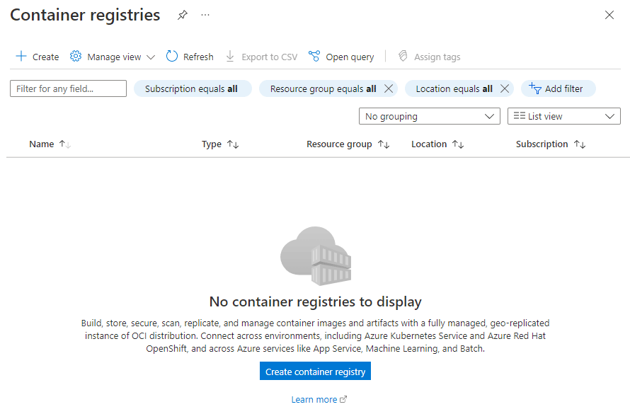Open the No grouping dropdown
Viewport: 630px width, 414px height.
coord(430,116)
